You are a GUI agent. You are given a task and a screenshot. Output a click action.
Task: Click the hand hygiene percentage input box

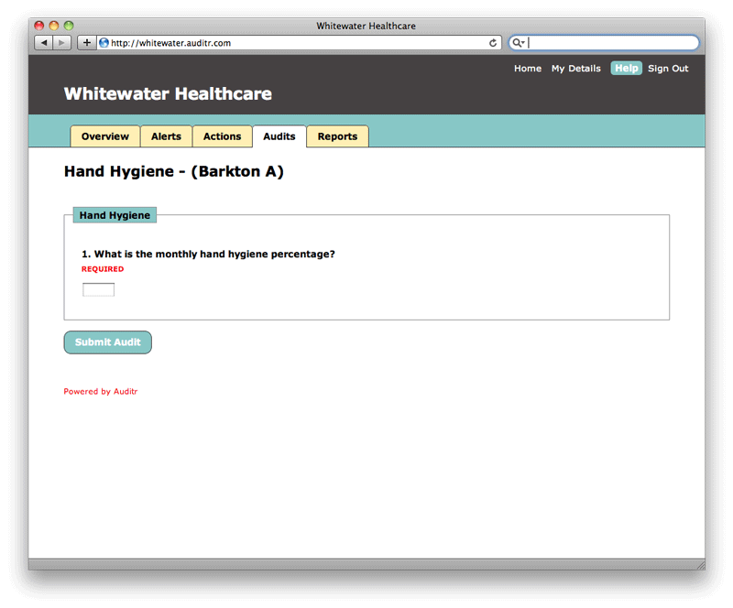coord(98,290)
